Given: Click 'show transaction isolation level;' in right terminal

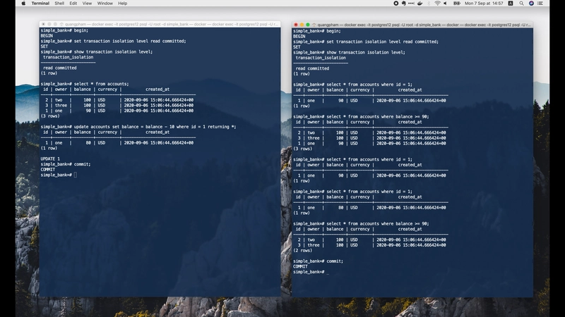Looking at the screenshot, I should [366, 52].
